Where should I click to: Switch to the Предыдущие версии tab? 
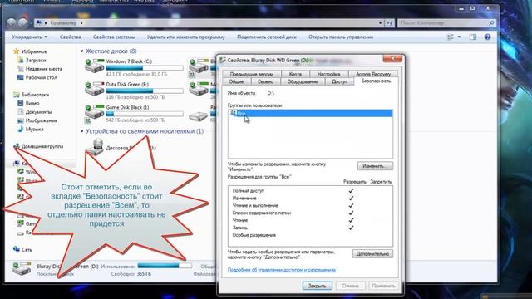tap(251, 74)
